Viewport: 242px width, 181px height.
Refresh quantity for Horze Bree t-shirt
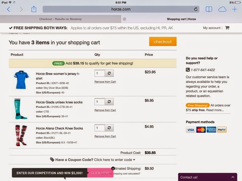(109, 73)
